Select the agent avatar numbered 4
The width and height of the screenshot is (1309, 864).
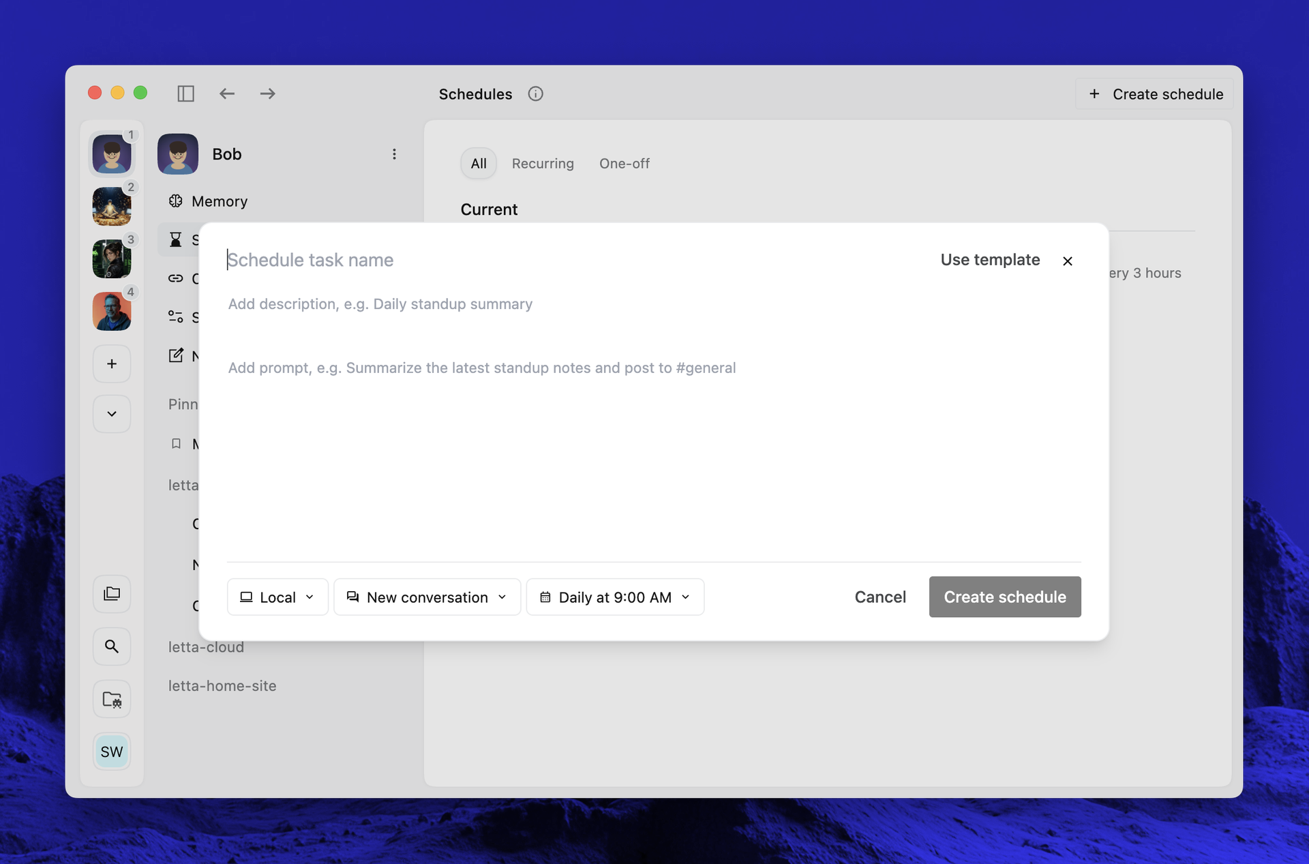(x=112, y=311)
